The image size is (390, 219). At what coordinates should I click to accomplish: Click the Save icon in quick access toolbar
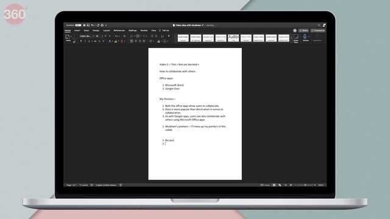[x=88, y=26]
